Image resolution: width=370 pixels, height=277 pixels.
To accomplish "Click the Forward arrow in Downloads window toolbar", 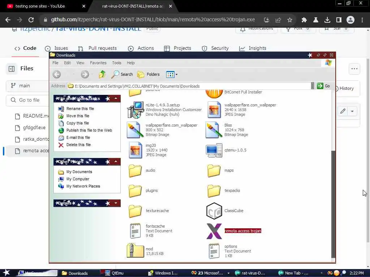I will pyautogui.click(x=85, y=74).
